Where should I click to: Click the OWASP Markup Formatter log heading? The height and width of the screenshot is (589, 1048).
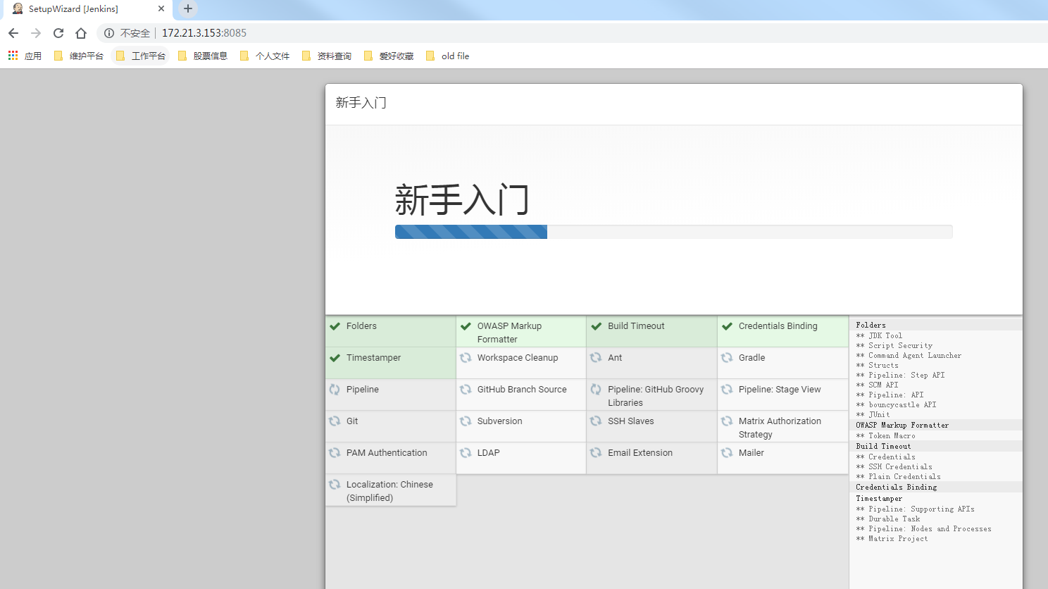[902, 426]
